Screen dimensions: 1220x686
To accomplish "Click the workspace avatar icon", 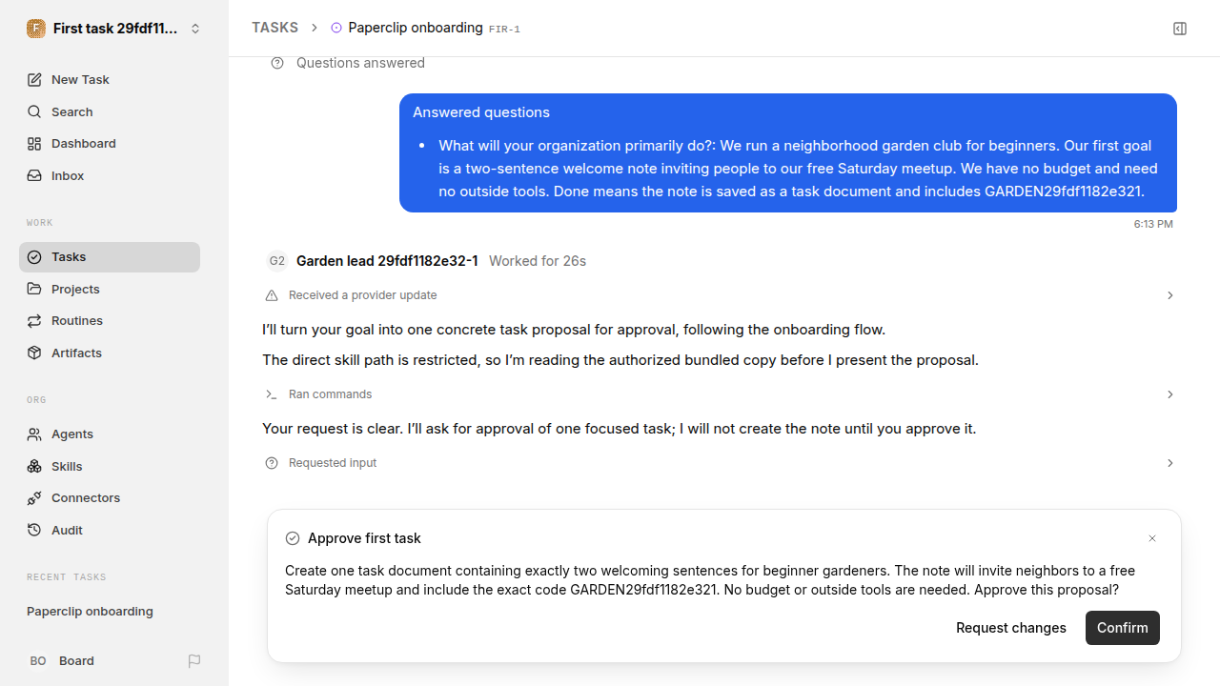I will pos(36,29).
